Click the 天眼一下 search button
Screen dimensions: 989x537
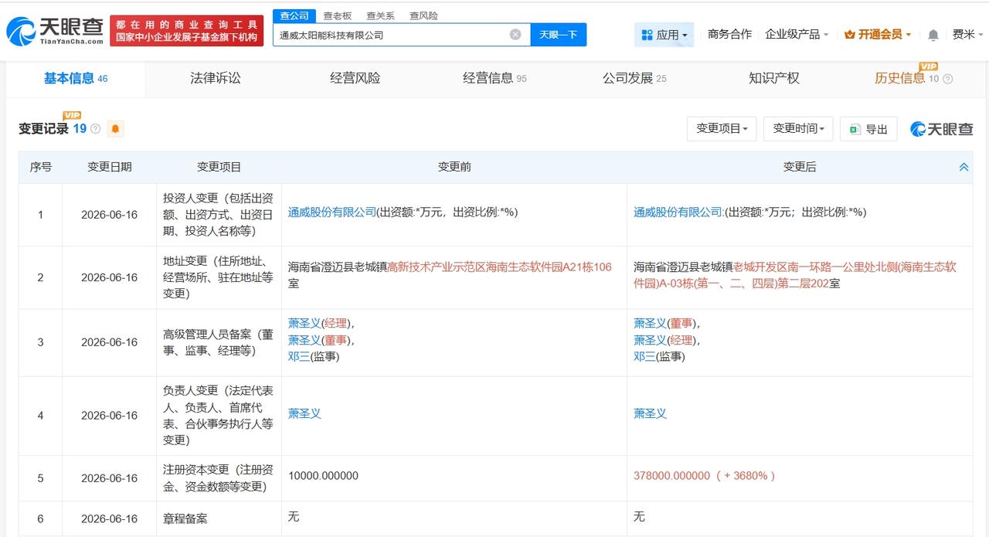558,35
